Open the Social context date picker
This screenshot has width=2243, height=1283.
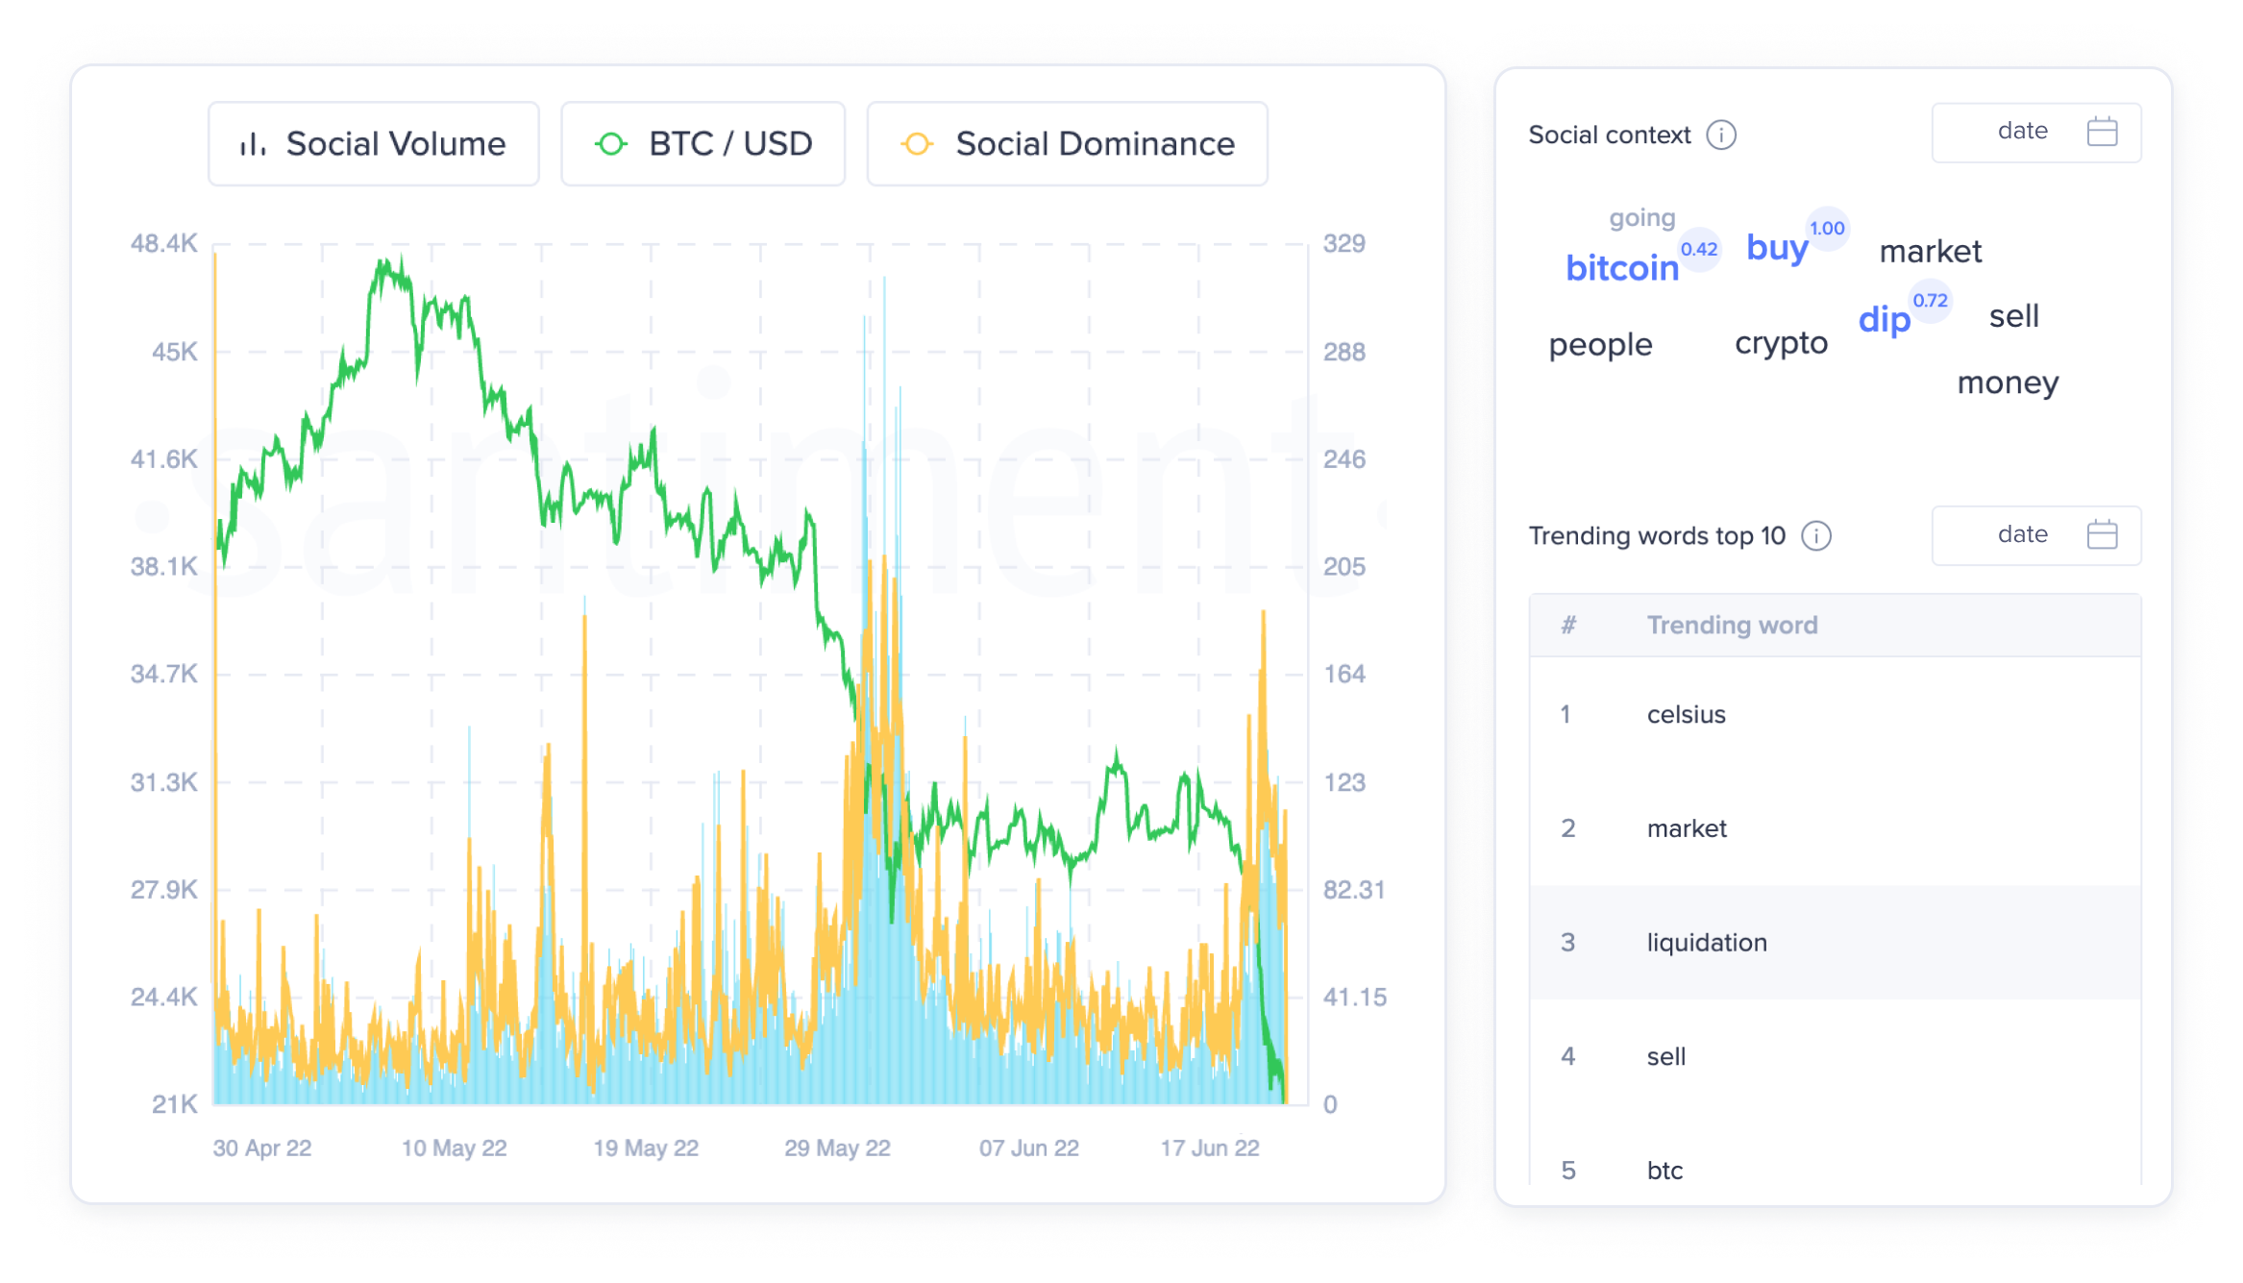click(x=2035, y=132)
